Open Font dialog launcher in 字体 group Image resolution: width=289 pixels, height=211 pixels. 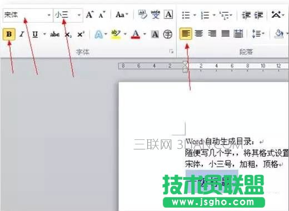point(171,52)
